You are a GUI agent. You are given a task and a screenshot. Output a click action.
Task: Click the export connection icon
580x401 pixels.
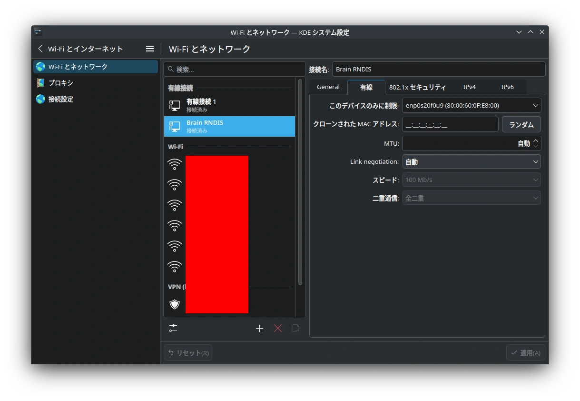pyautogui.click(x=296, y=328)
